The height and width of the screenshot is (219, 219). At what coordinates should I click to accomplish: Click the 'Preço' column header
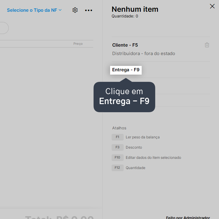click(x=78, y=44)
